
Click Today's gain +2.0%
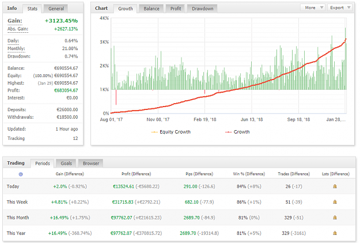60,187
